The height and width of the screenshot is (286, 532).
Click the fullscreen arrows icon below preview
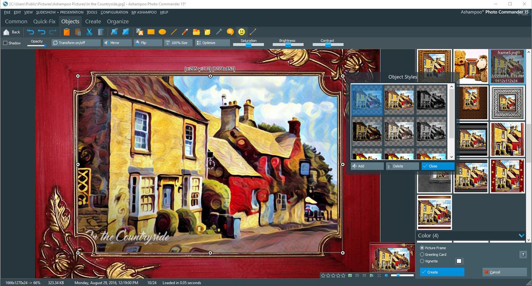(379, 275)
